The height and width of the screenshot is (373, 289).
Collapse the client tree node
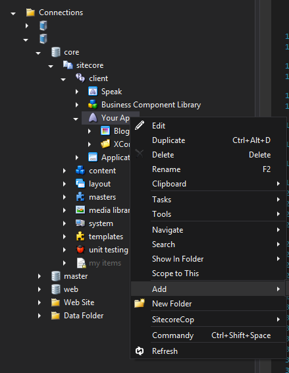[x=63, y=79]
